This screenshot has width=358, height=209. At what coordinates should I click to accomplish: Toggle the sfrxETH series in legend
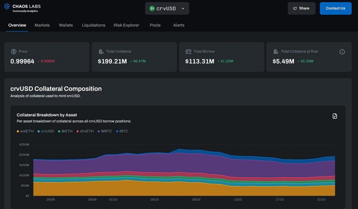[x=85, y=131]
